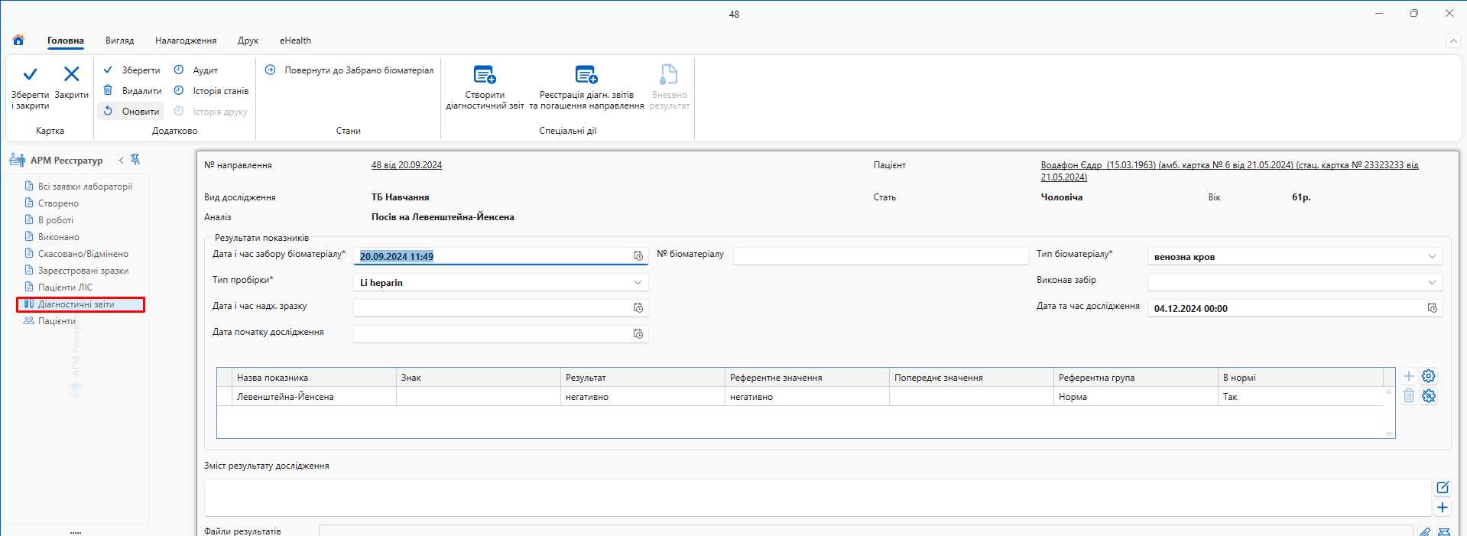Click the registration of diagnostic reports icon

pos(586,75)
